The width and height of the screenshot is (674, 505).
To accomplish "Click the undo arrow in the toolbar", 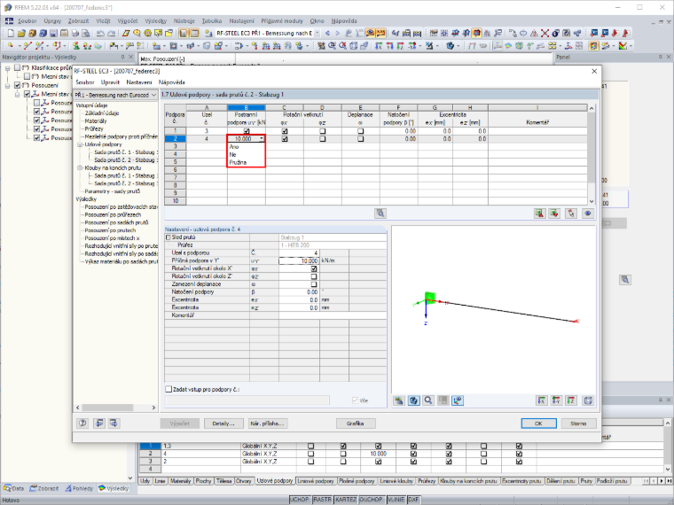I will pyautogui.click(x=100, y=33).
